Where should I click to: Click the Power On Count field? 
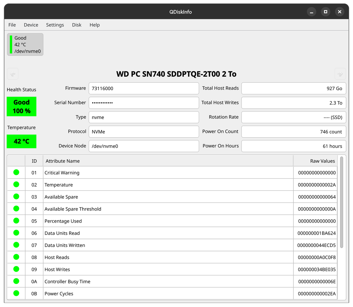(x=294, y=131)
